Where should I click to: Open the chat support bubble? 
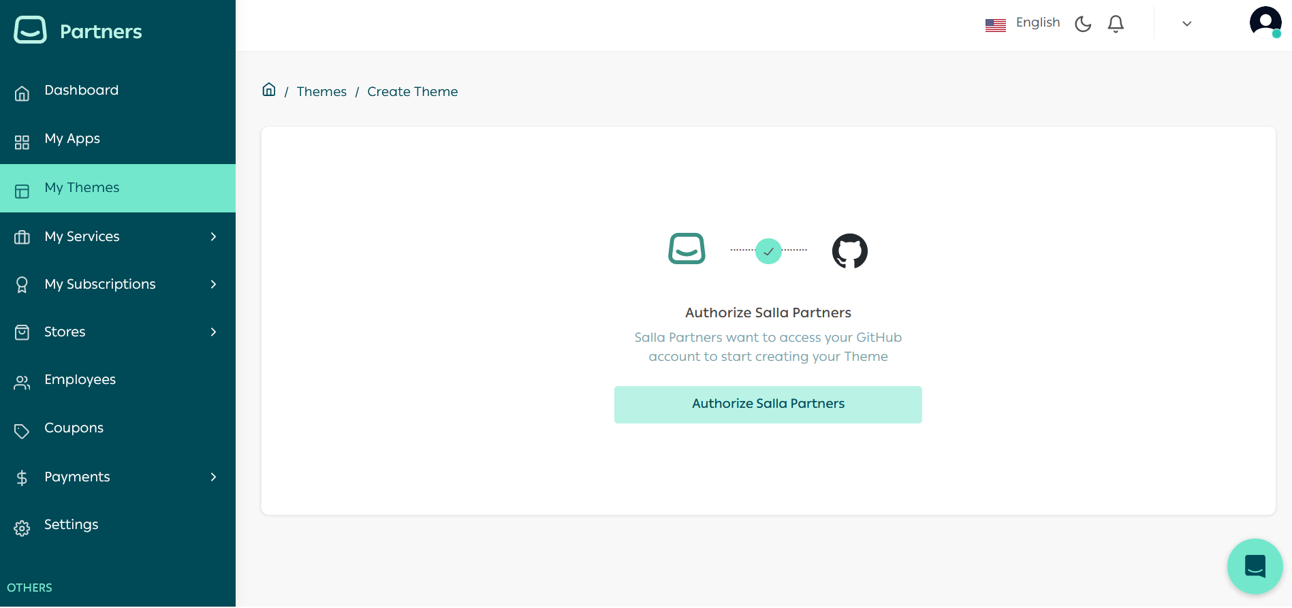[x=1255, y=566]
